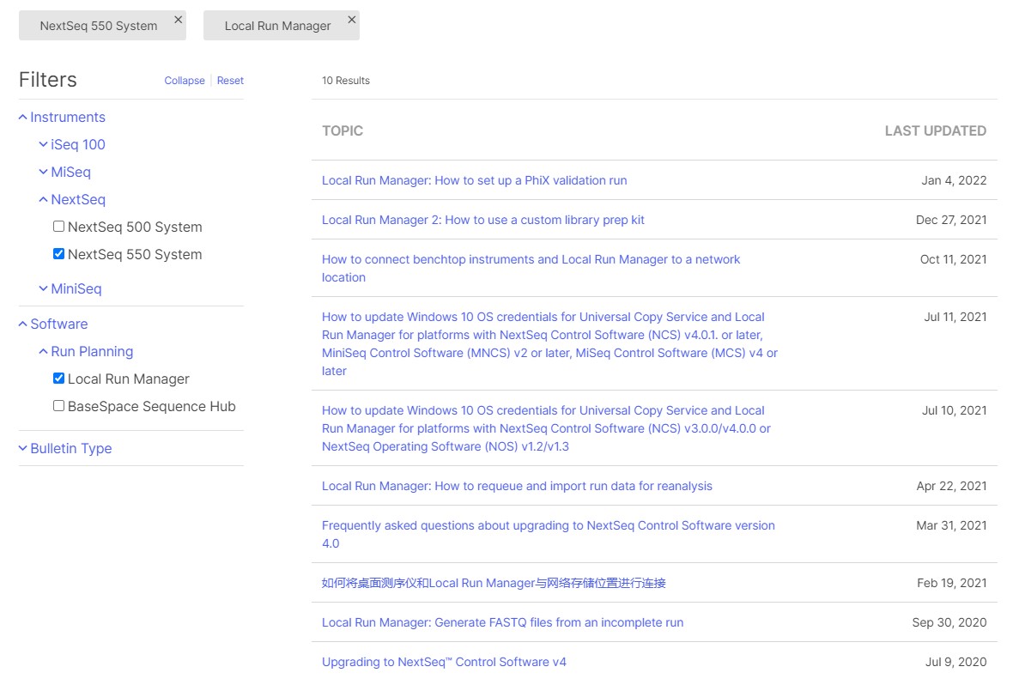The width and height of the screenshot is (1019, 691).
Task: Open the custom library prep kit article
Action: [482, 220]
